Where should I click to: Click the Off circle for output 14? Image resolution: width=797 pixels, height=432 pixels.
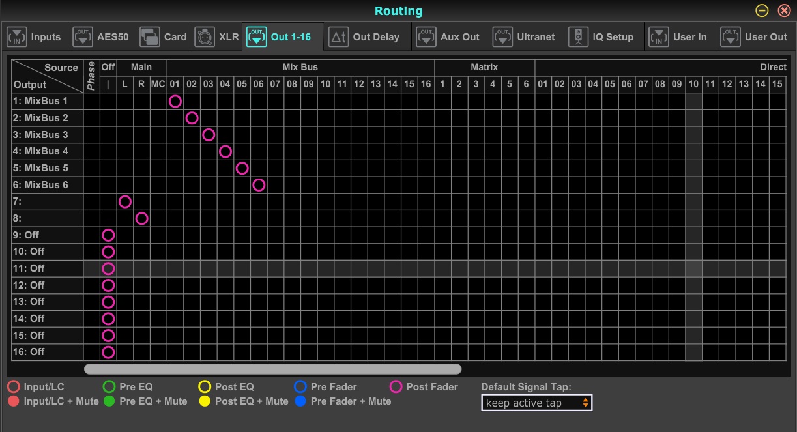click(108, 319)
